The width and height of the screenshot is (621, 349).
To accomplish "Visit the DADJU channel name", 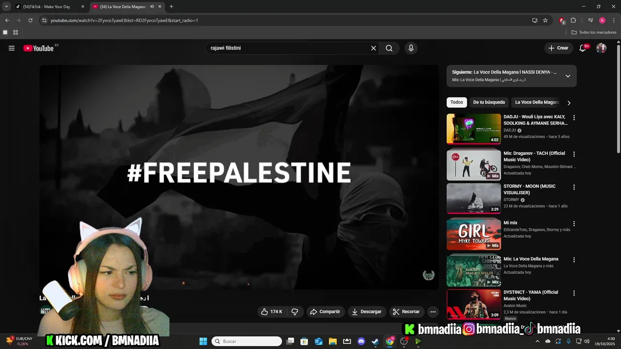I will click(510, 130).
